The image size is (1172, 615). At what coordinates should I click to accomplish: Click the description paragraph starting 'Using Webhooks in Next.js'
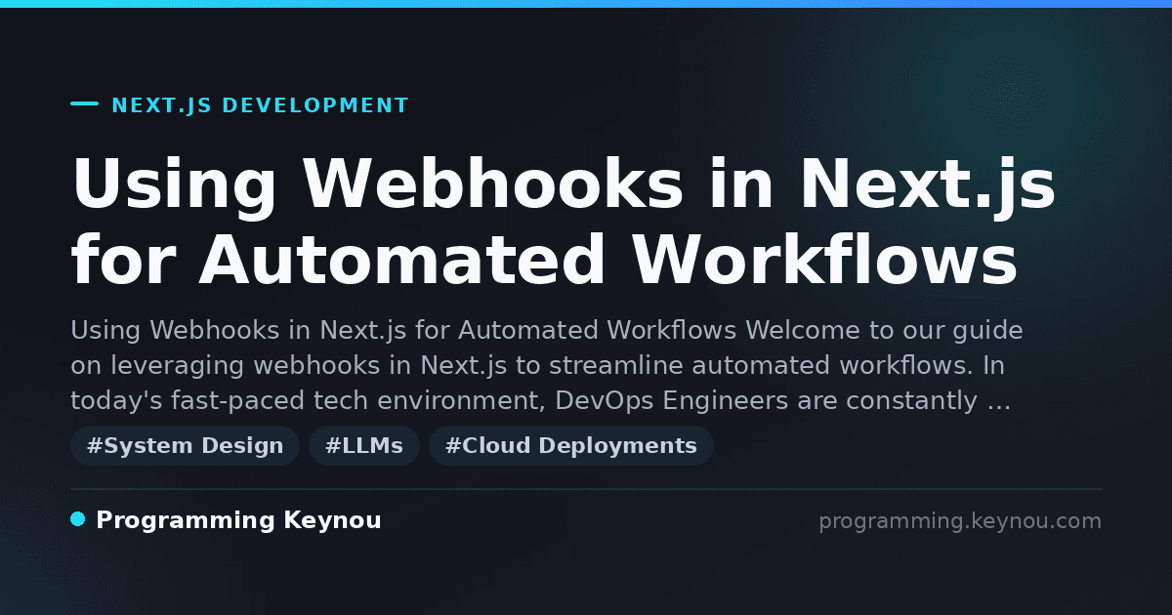coord(547,365)
